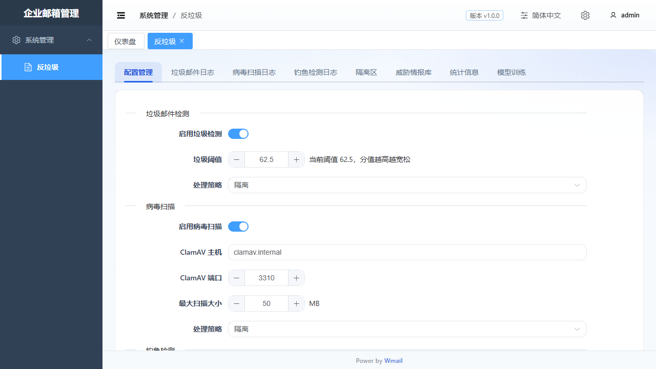The image size is (656, 369).
Task: Switch to the 仪表盘 page tab
Action: 126,41
